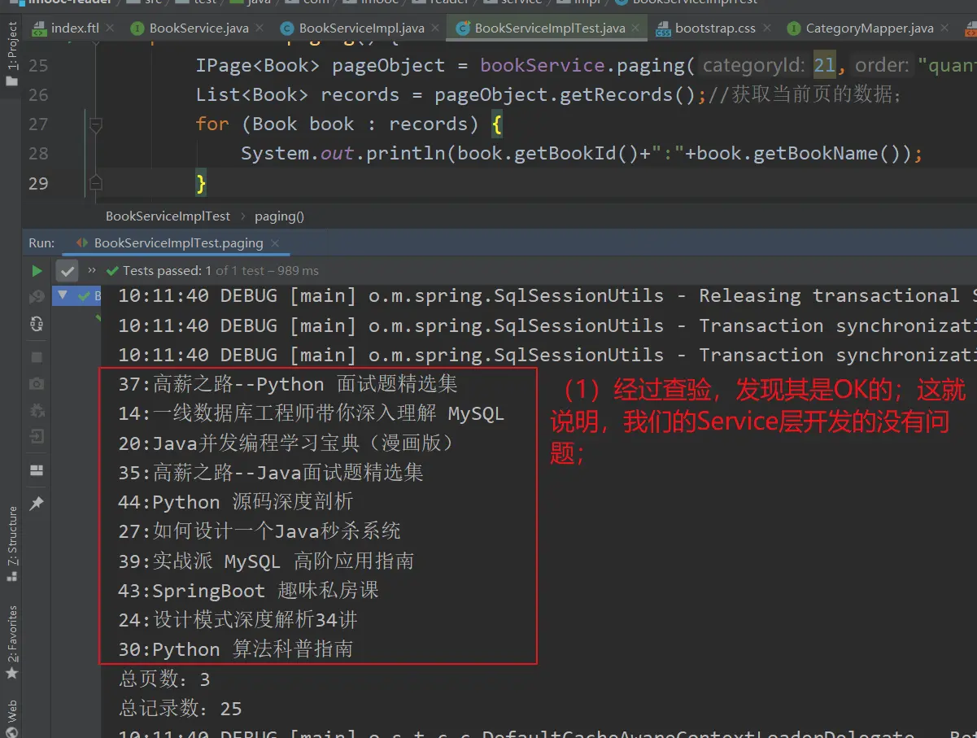
Task: Switch to BookService.java tab
Action: pyautogui.click(x=199, y=28)
